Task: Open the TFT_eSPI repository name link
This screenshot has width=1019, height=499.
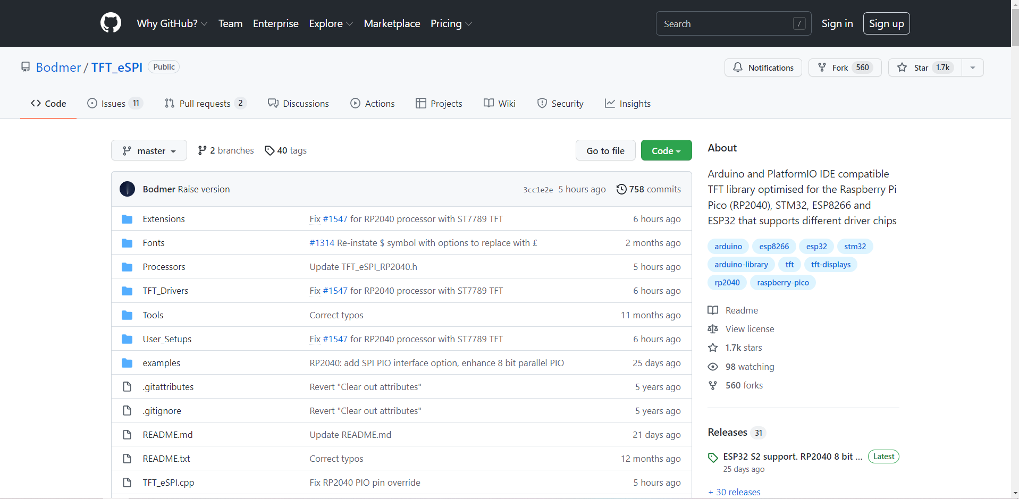Action: point(117,67)
